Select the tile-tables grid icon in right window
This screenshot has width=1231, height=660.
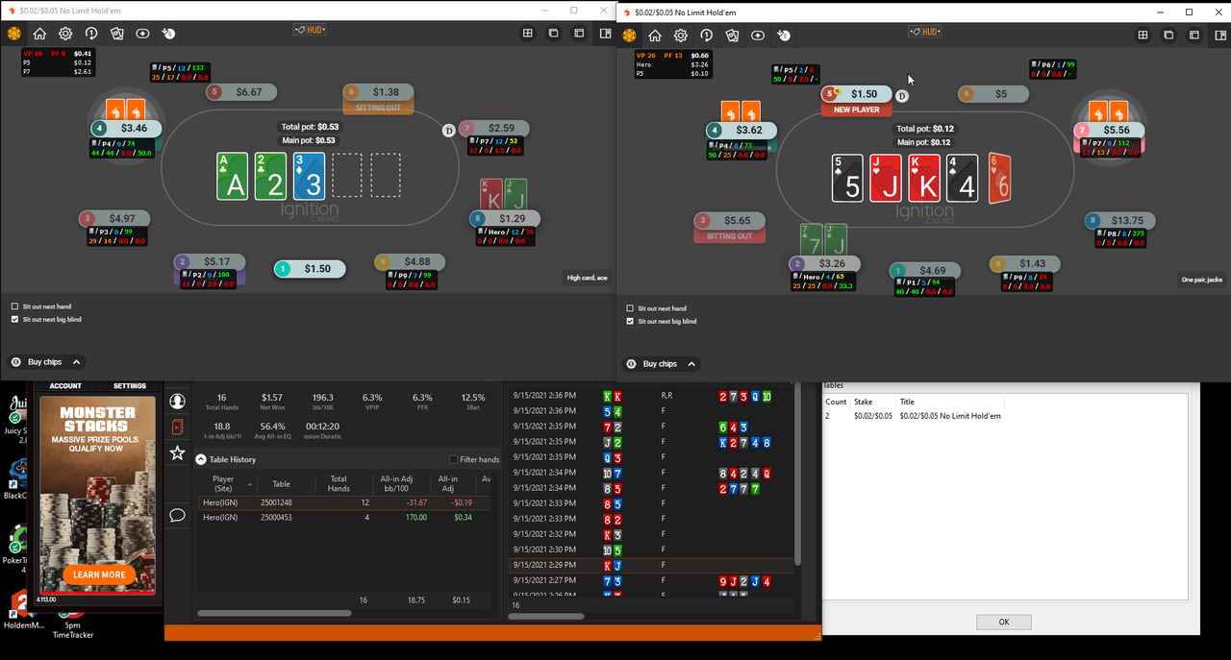point(1143,36)
